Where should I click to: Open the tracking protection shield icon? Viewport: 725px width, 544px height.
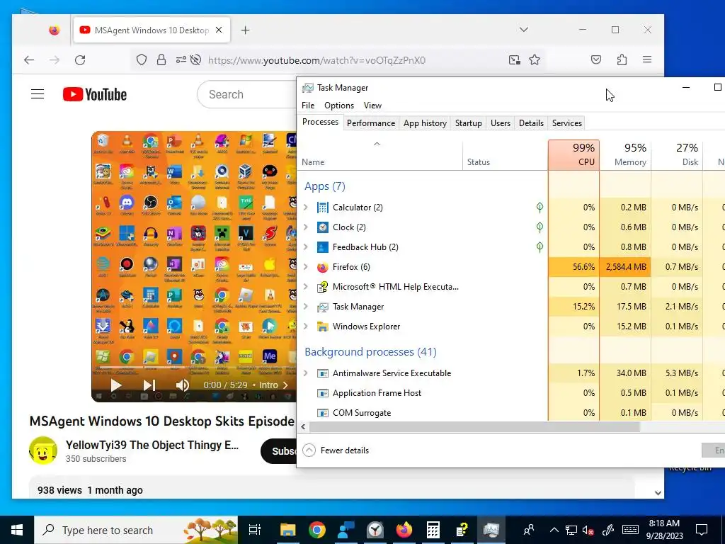pos(142,59)
